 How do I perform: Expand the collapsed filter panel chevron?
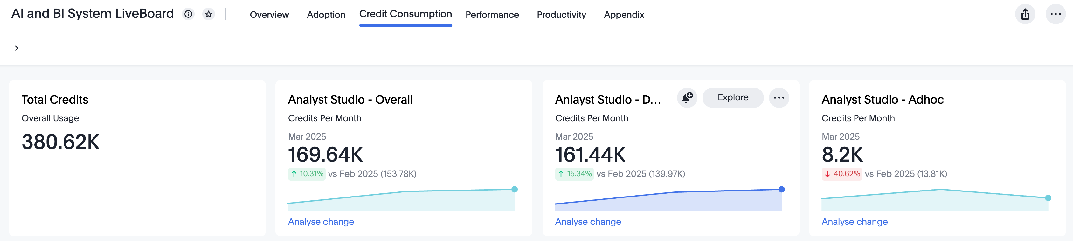[x=17, y=48]
